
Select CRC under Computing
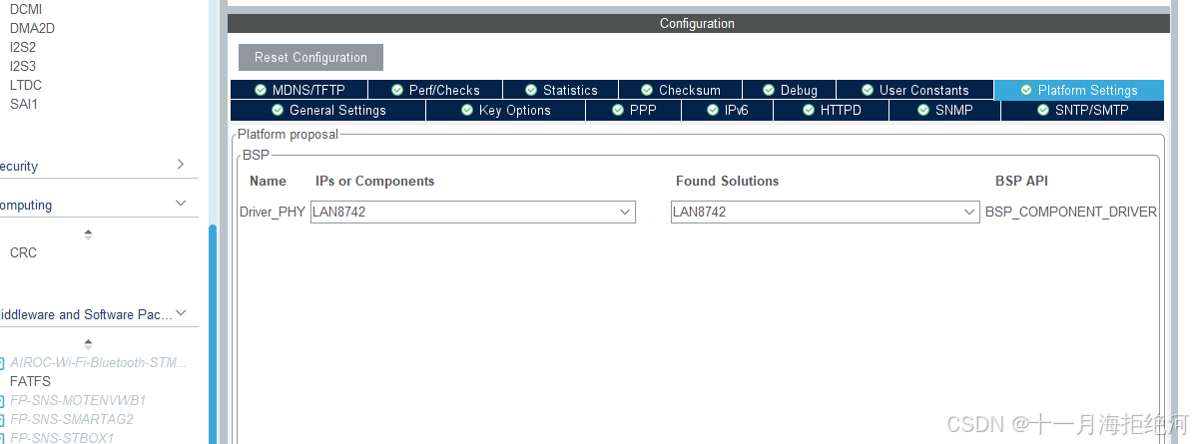(x=23, y=252)
